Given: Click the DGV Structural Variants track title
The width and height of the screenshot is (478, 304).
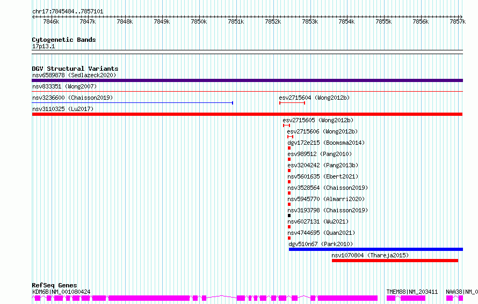Looking at the screenshot, I should pyautogui.click(x=75, y=69).
